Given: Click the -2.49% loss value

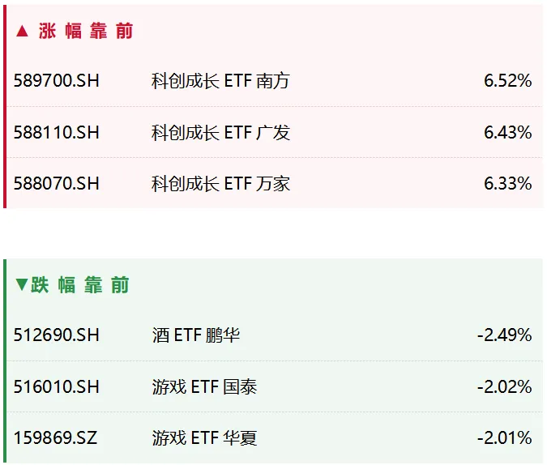Looking at the screenshot, I should tap(504, 335).
